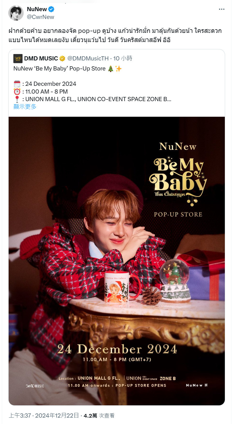This screenshot has width=234, height=424.
Task: Click the DMD MUSIC logo avatar
Action: (x=18, y=59)
